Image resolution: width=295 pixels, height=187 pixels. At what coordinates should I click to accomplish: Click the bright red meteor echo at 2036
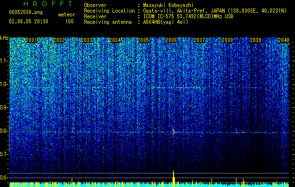174,132
